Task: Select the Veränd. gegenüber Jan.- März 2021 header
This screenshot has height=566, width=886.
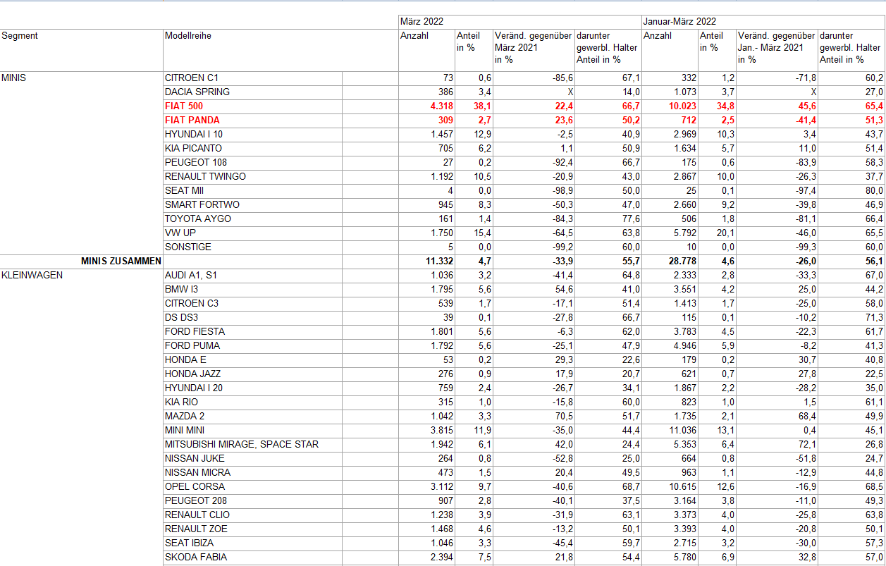Action: coord(776,47)
